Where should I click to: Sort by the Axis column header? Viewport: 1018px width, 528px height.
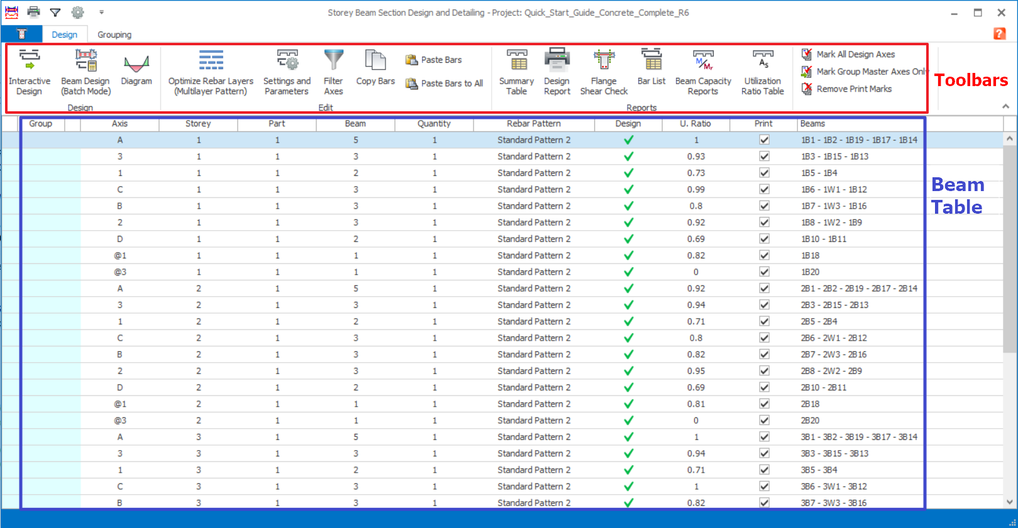[119, 124]
